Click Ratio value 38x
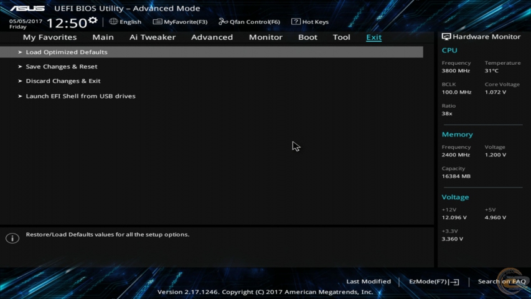Viewport: 531px width, 299px height. click(x=447, y=113)
